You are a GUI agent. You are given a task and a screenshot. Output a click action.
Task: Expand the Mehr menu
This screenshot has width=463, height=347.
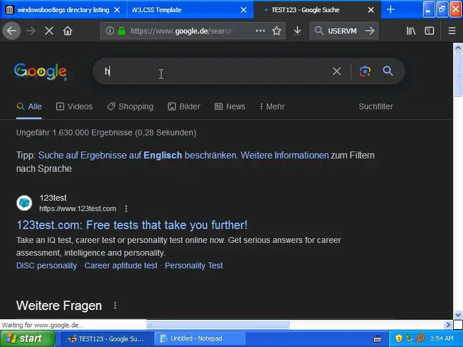tap(272, 106)
